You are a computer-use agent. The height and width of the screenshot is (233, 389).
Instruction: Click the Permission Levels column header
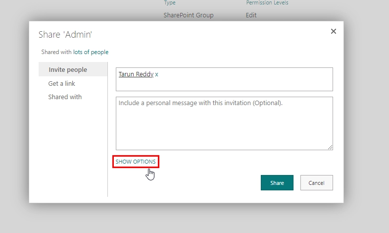(x=267, y=3)
